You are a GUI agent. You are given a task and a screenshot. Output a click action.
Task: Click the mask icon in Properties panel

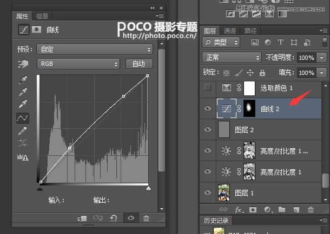pyautogui.click(x=36, y=30)
